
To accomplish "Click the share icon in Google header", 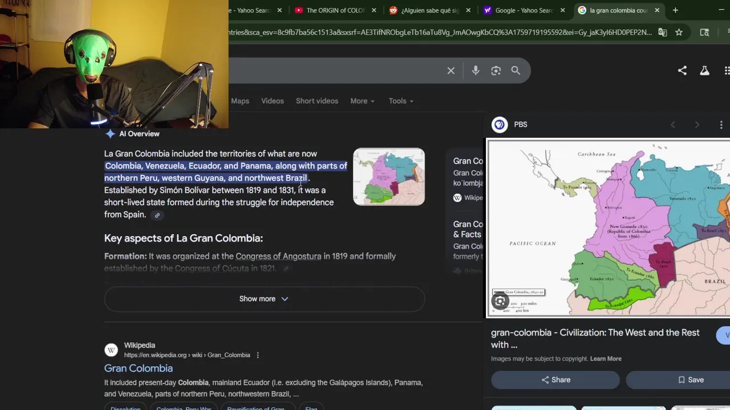I will [x=682, y=71].
